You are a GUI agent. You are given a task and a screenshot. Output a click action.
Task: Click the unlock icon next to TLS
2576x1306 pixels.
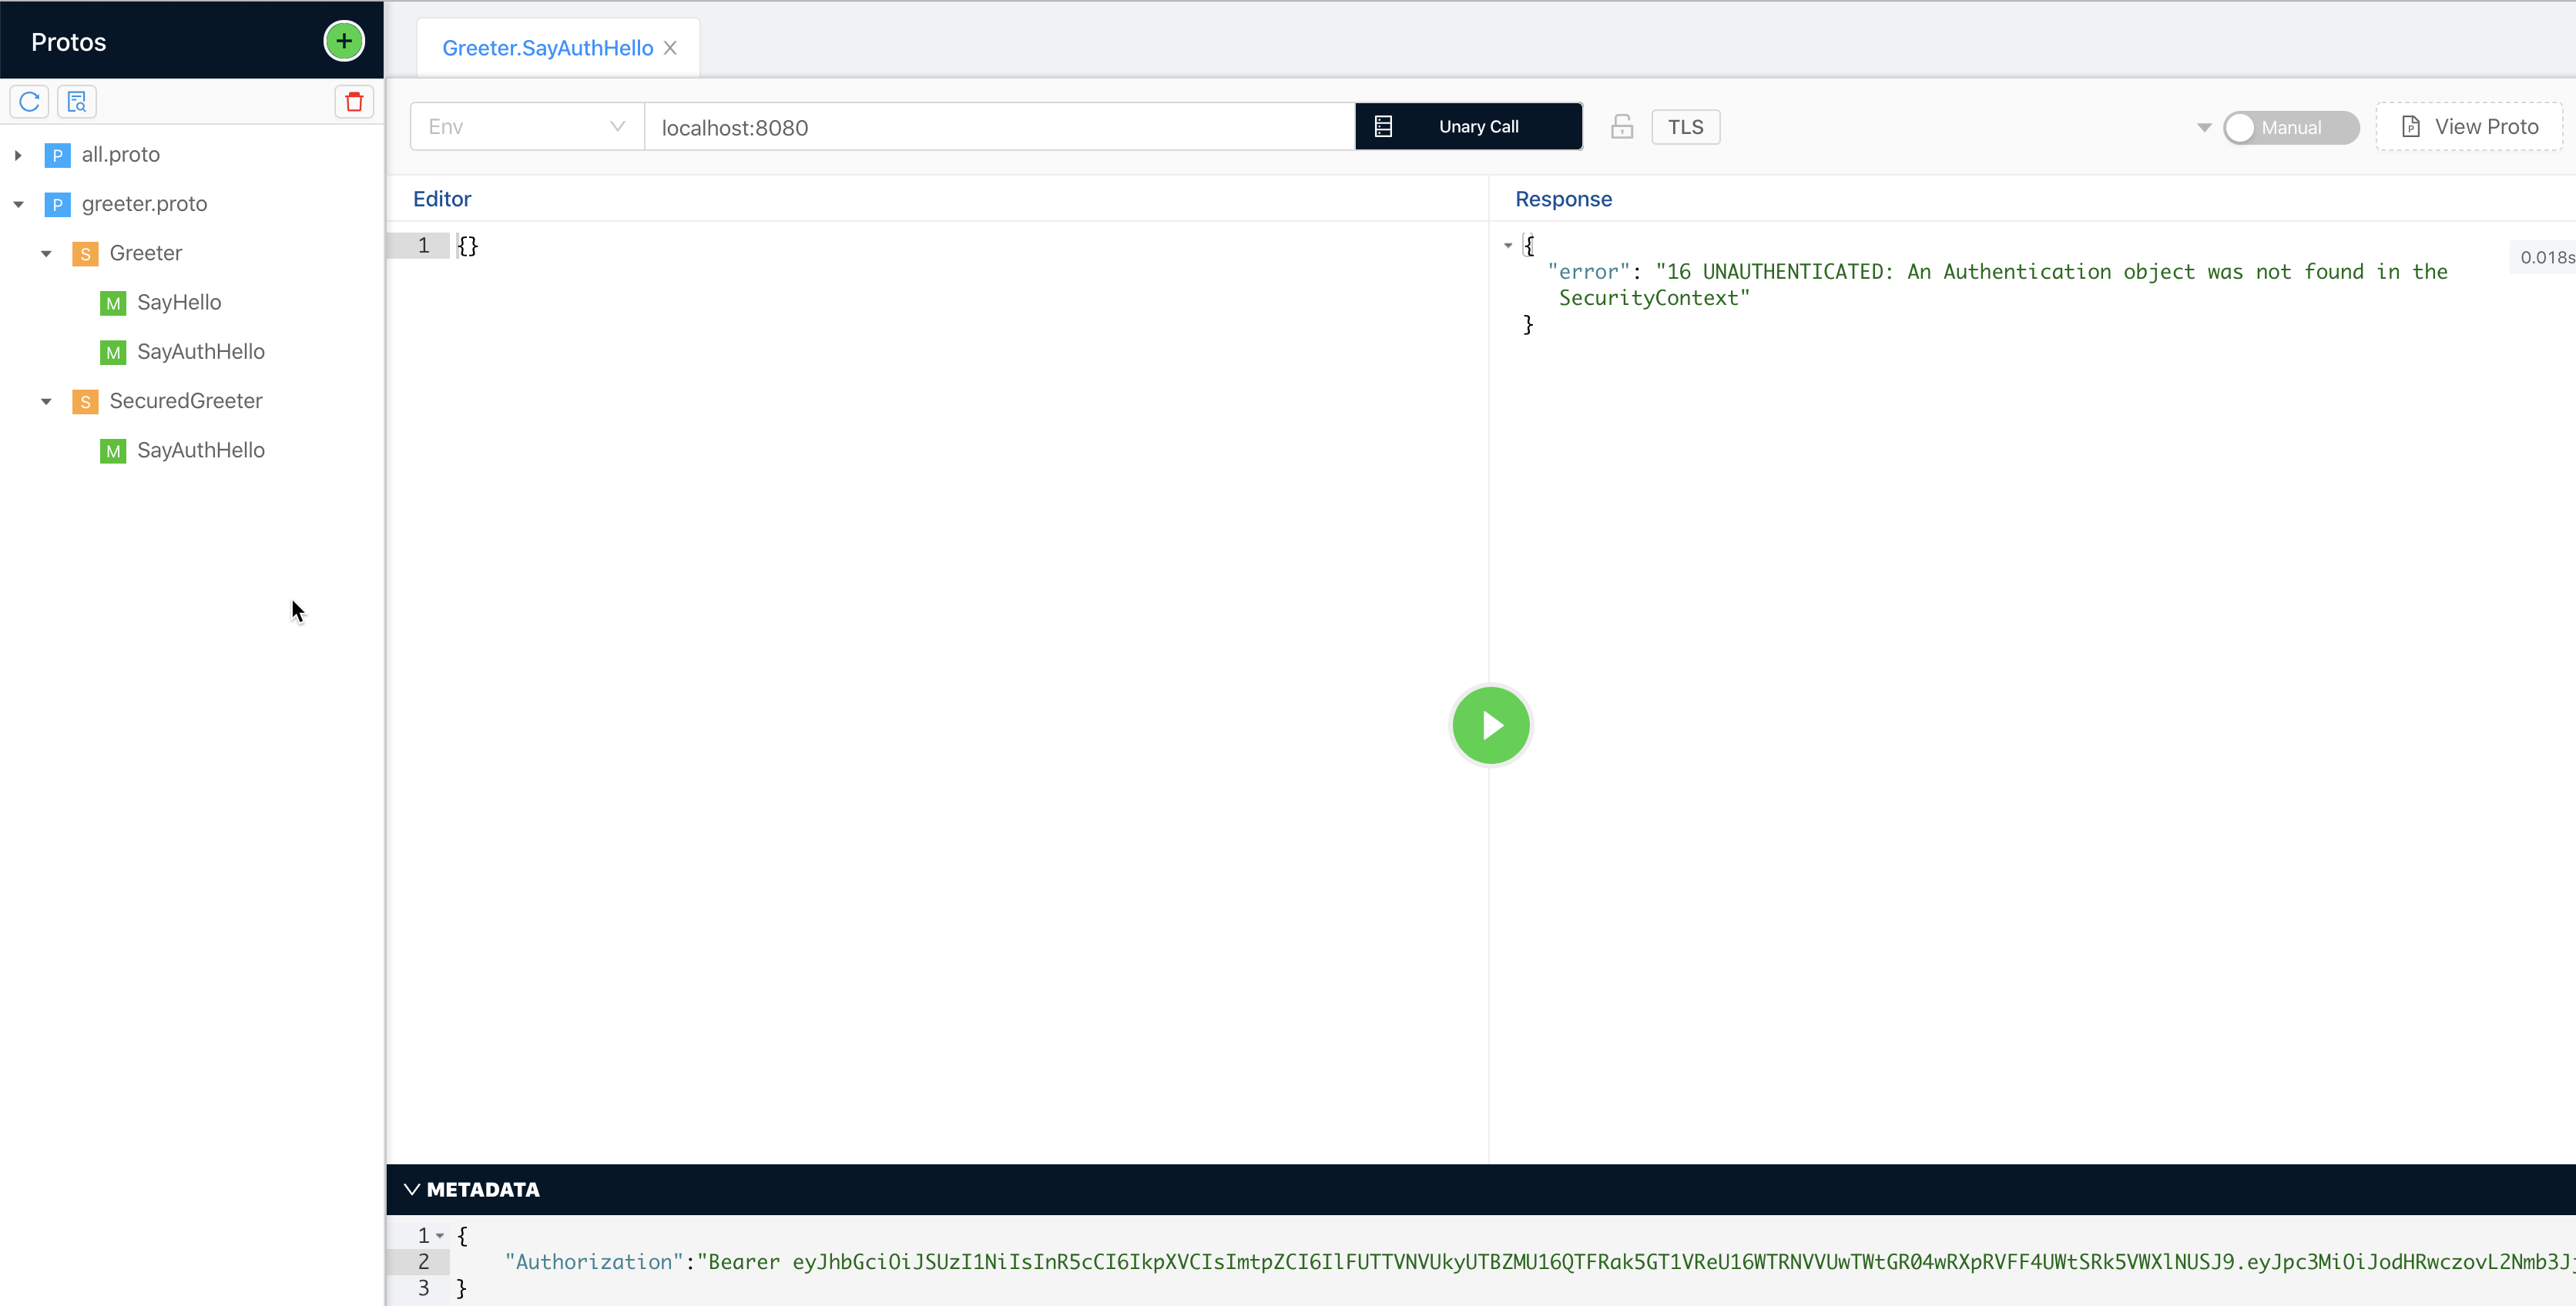point(1621,126)
